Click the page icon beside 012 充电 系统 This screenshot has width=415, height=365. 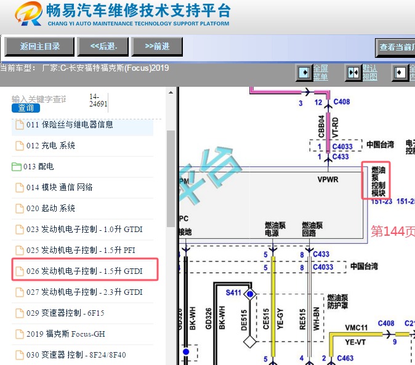(19, 146)
